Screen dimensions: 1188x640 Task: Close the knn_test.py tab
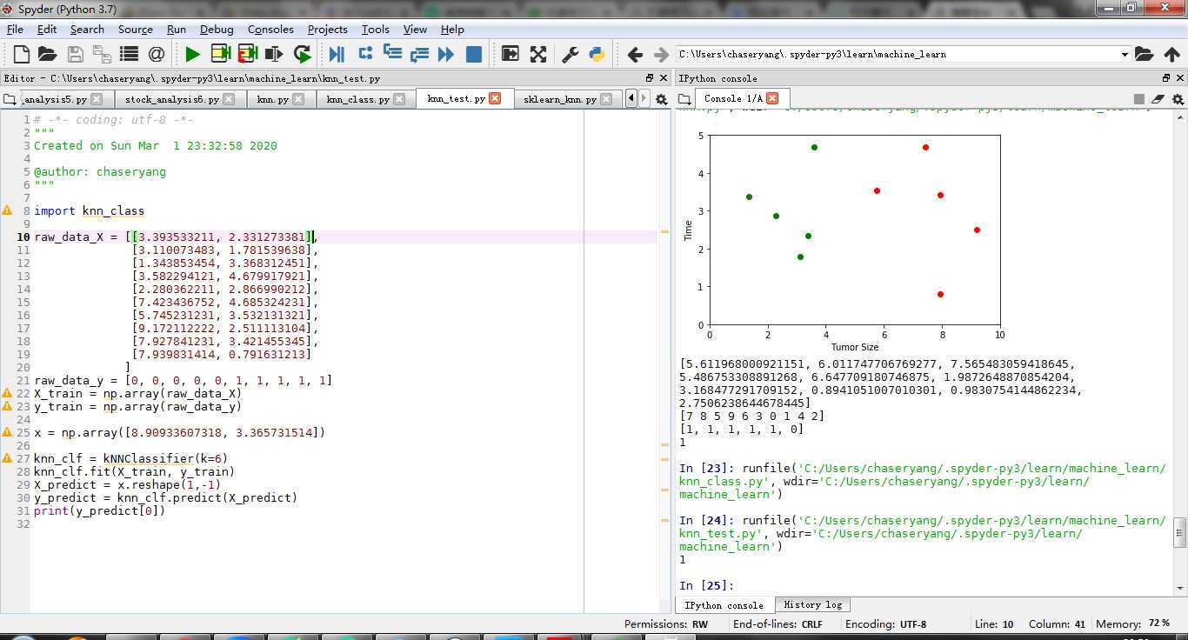tap(495, 98)
